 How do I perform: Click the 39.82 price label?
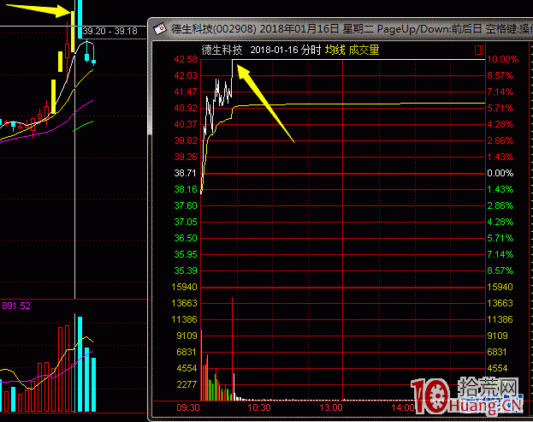point(186,140)
